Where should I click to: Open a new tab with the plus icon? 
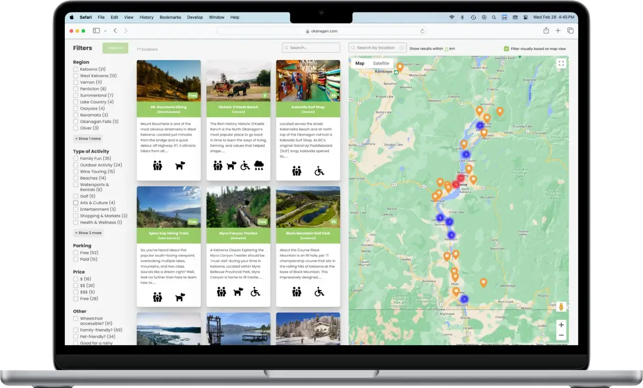point(558,31)
